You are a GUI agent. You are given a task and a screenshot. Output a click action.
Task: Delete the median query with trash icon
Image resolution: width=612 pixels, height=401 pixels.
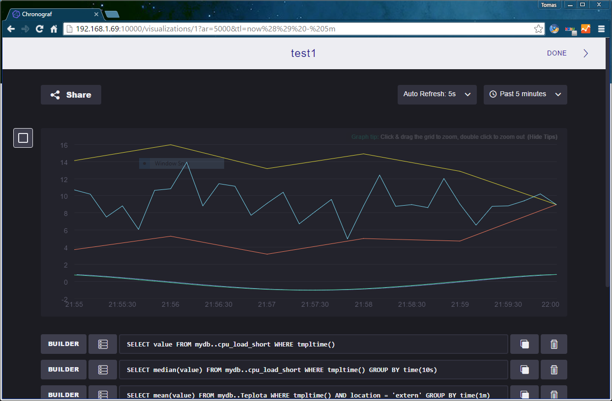point(554,370)
